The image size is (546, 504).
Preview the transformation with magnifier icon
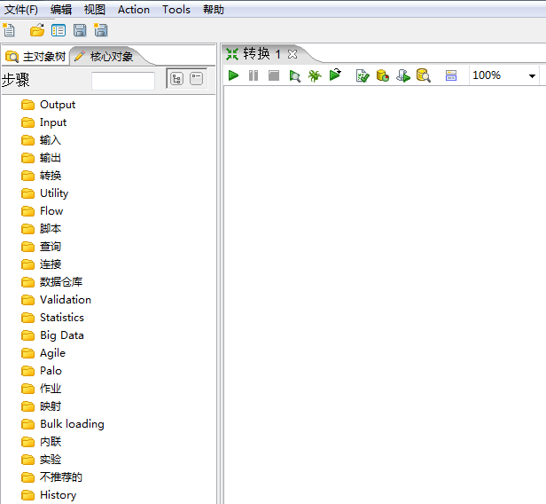tap(294, 75)
